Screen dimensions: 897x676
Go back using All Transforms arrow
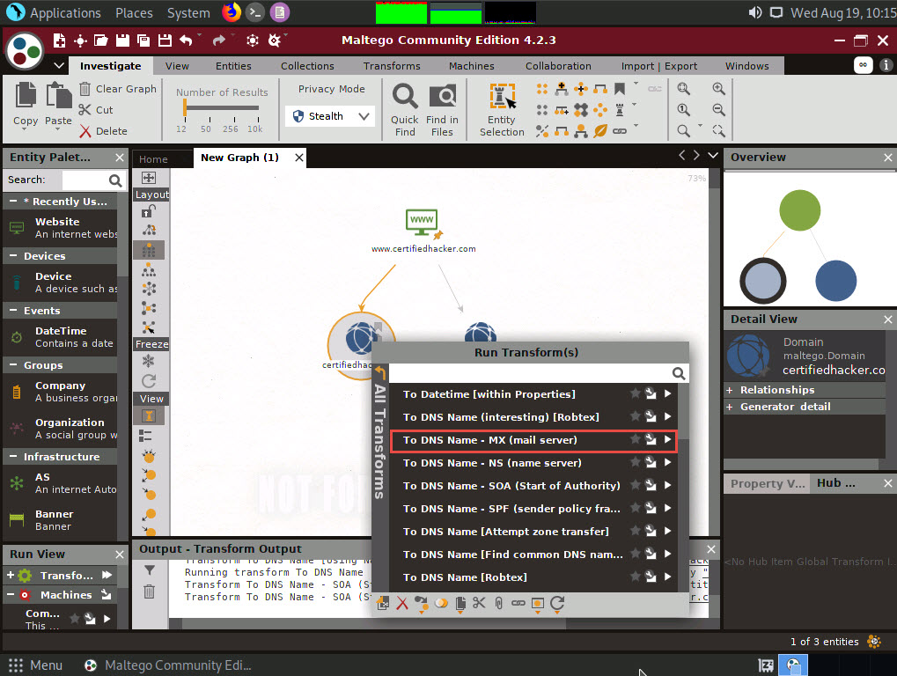coord(380,373)
